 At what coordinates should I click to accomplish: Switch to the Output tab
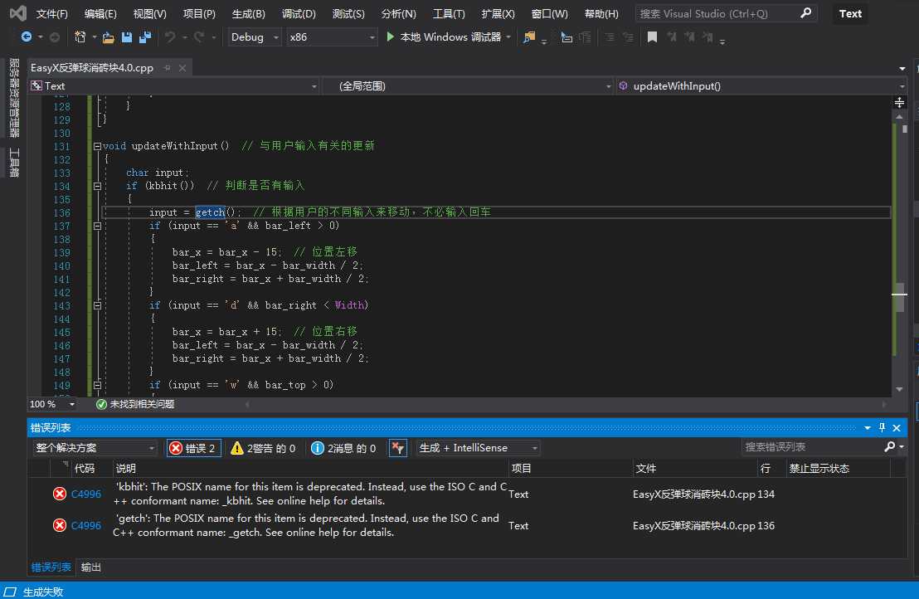coord(91,567)
